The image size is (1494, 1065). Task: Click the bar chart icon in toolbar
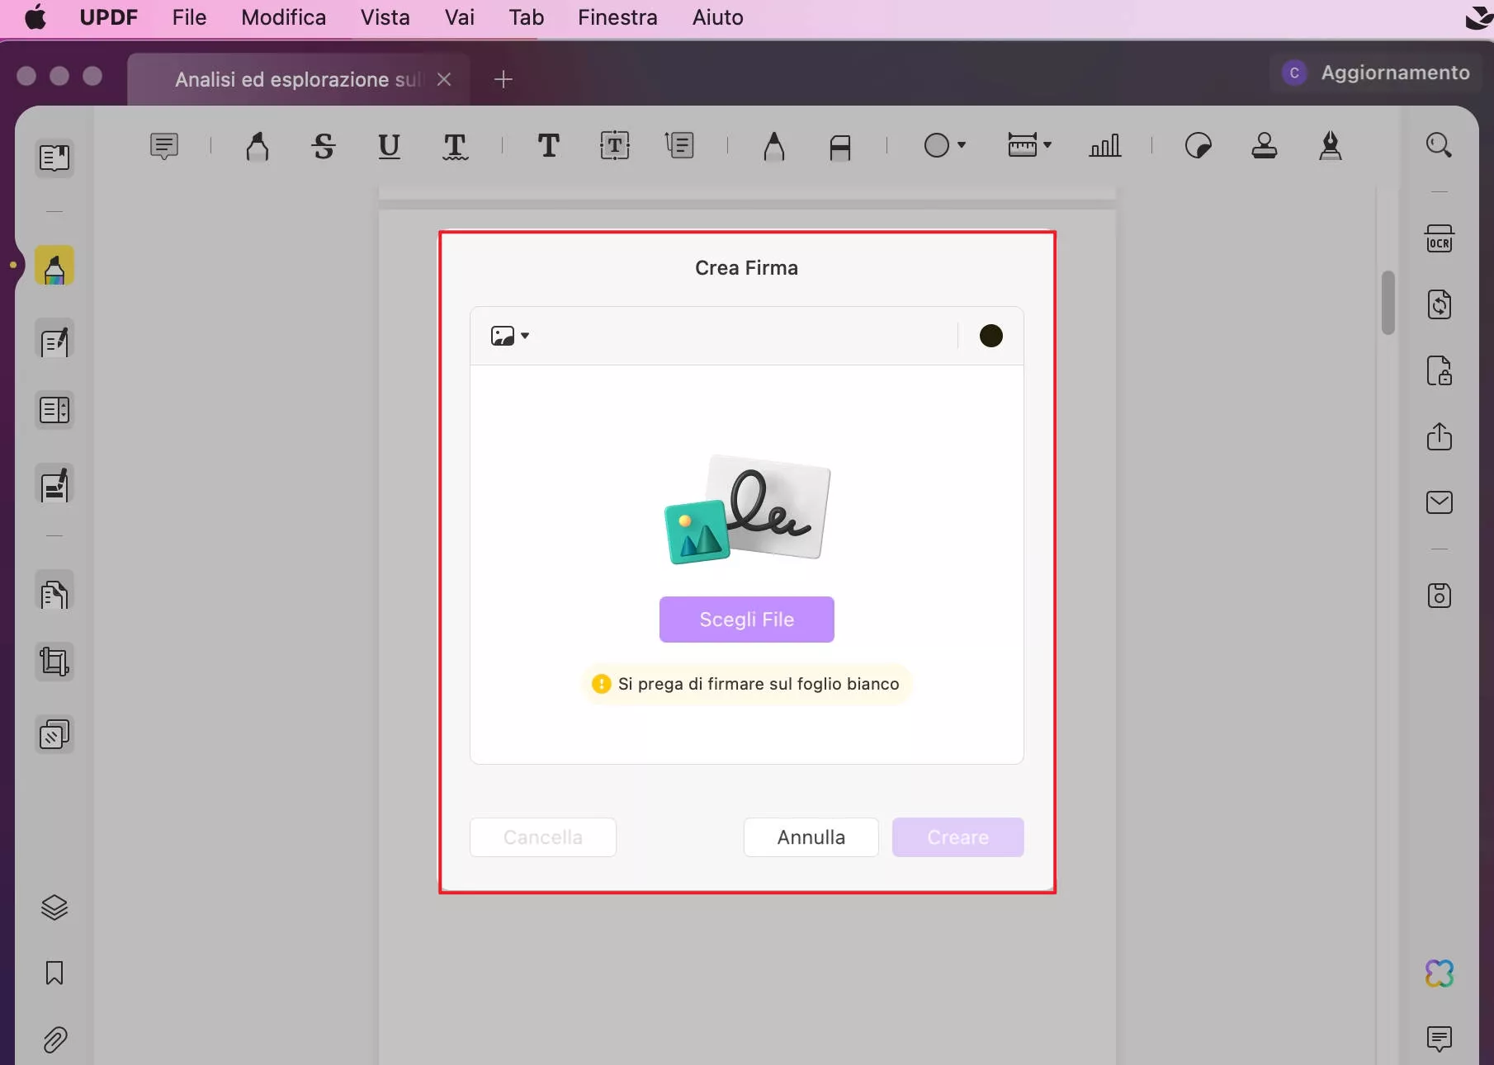coord(1104,146)
